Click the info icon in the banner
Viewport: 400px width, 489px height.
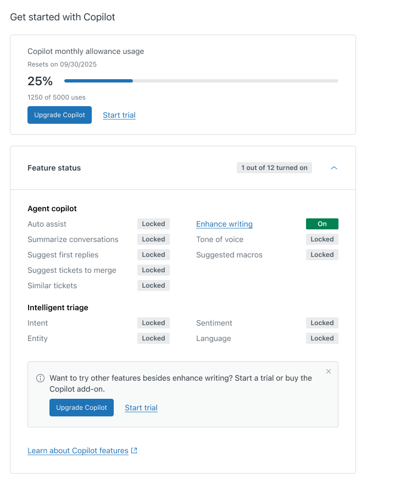click(40, 378)
